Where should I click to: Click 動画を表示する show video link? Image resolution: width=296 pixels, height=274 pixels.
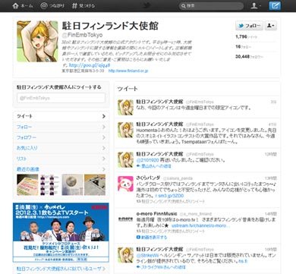point(152,238)
